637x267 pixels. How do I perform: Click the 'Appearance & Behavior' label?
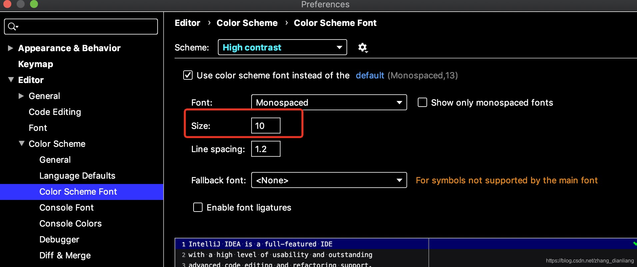[x=69, y=48]
